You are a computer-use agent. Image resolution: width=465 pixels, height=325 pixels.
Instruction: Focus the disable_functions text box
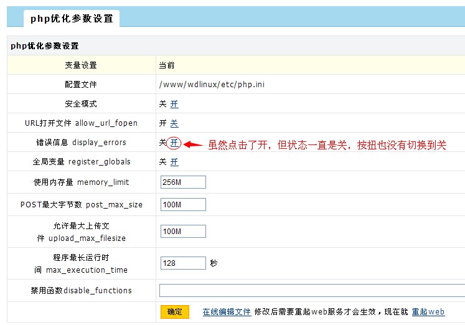pyautogui.click(x=311, y=291)
